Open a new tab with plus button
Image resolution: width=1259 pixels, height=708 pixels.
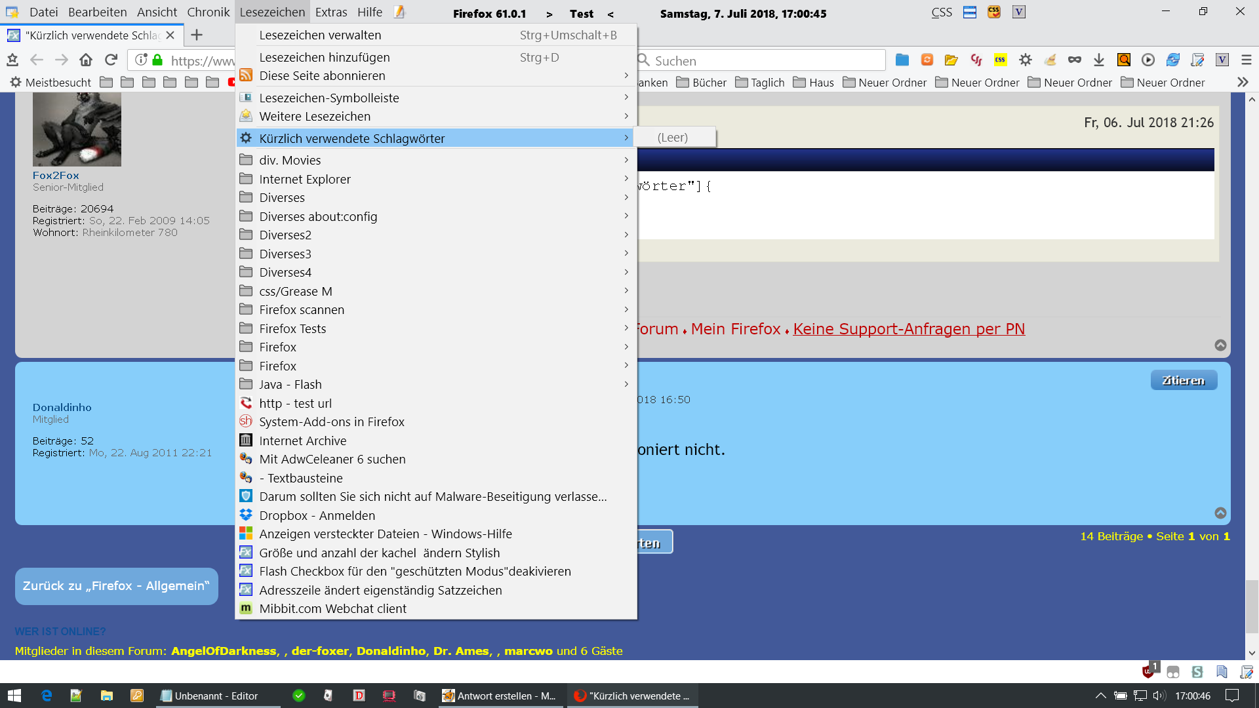pos(197,35)
